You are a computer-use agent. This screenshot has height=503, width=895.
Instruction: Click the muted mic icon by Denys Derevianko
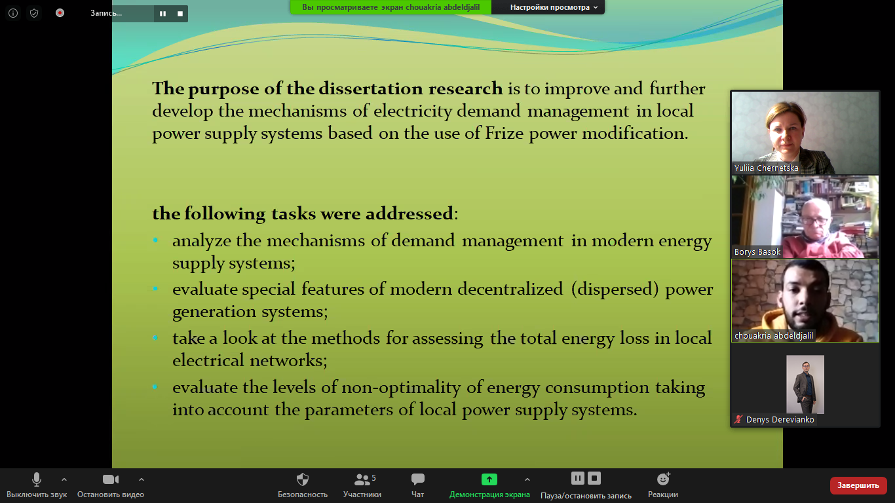739,419
